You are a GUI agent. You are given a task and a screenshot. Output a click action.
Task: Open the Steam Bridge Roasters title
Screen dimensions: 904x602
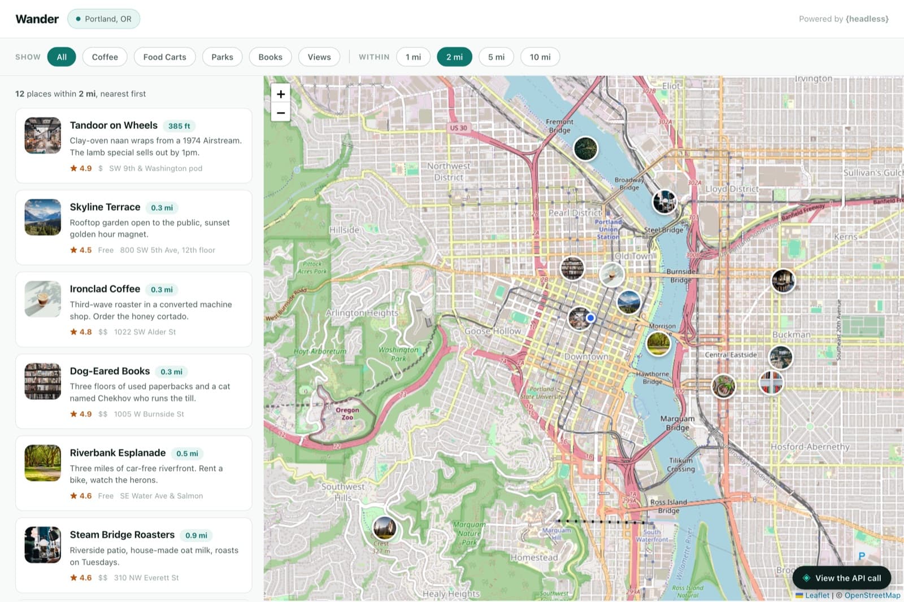coord(122,535)
